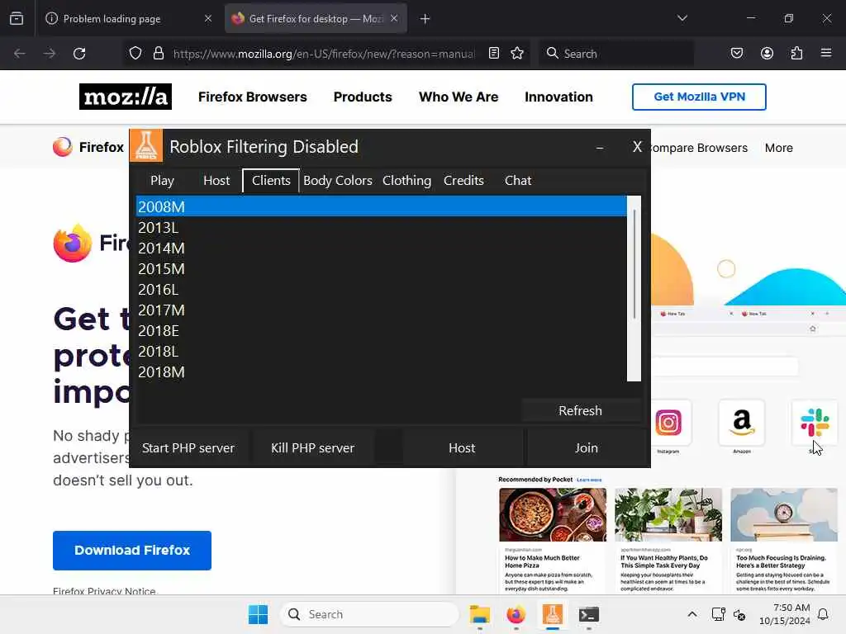
Task: Close the Problem loading page tab
Action: 208,19
